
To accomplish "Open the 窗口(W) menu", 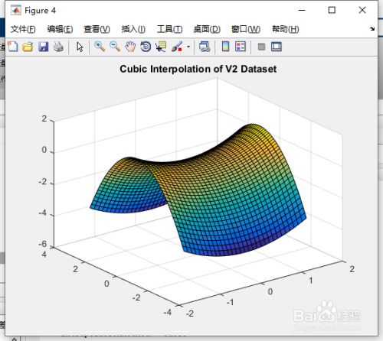I will pos(246,29).
